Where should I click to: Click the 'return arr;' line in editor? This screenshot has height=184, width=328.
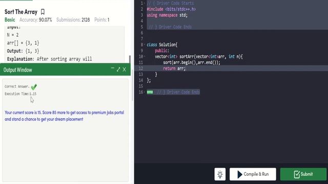point(174,68)
